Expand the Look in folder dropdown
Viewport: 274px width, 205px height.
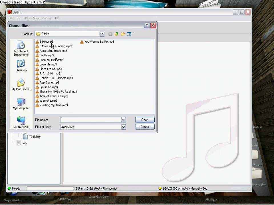pos(102,34)
